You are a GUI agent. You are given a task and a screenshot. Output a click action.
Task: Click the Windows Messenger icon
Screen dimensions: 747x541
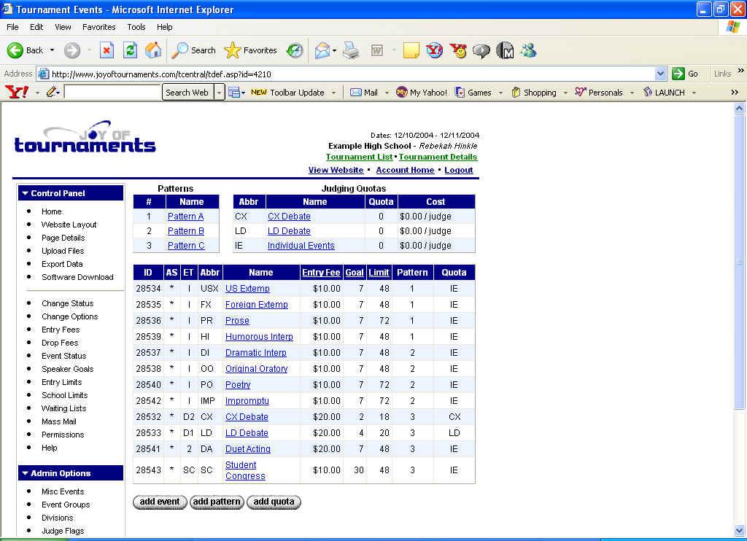coord(528,50)
